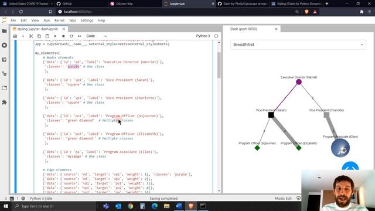Click the purple Executive Director node
The height and width of the screenshot is (211, 375).
pos(299,82)
